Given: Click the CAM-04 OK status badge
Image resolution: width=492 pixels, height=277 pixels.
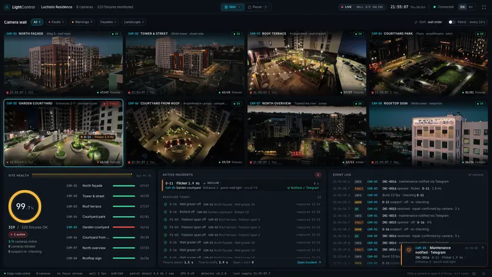Looking at the screenshot, I should click(480, 34).
